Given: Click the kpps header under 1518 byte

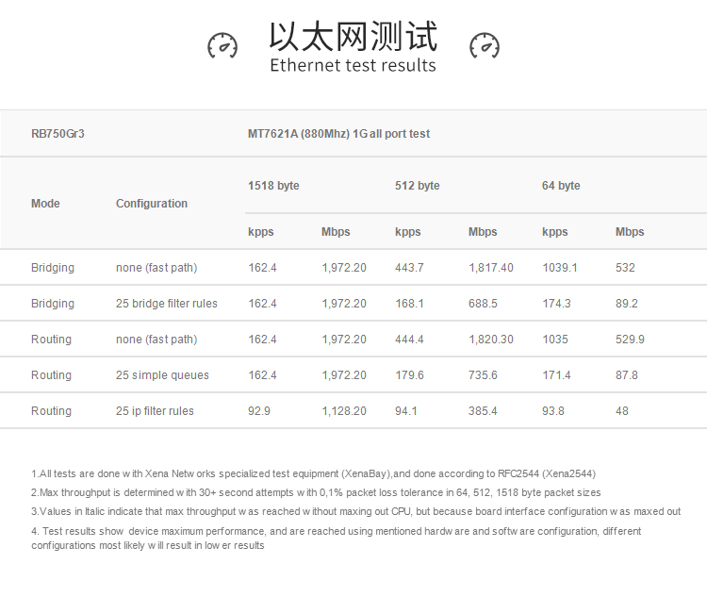Looking at the screenshot, I should tap(260, 232).
